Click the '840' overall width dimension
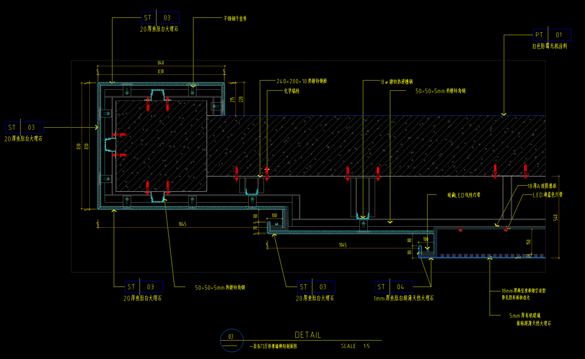 [161, 63]
